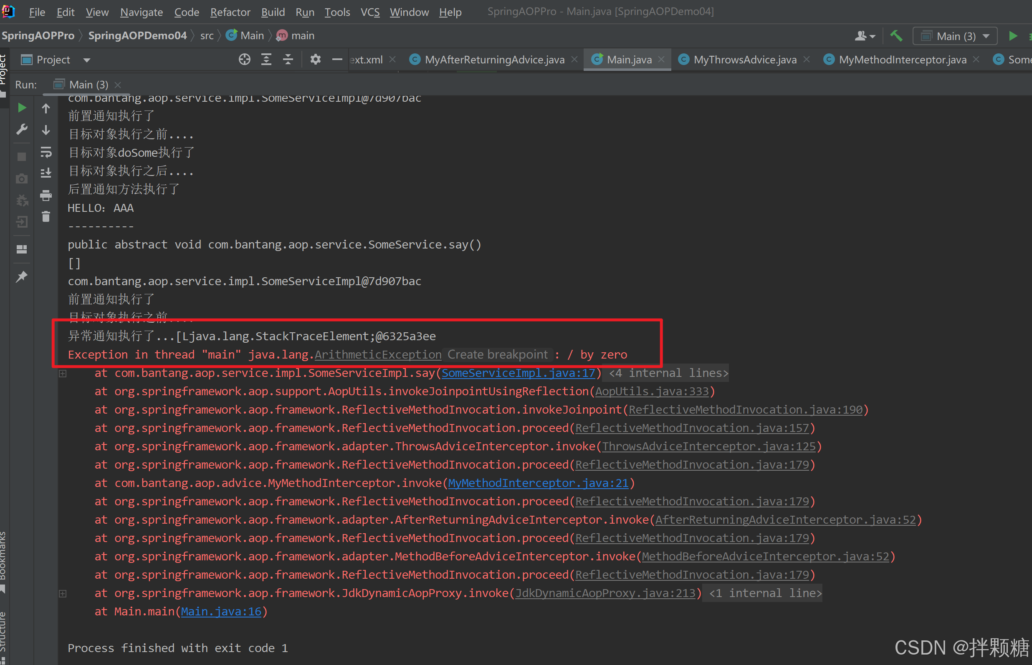Open the Project view dropdown
1032x665 pixels.
click(87, 60)
